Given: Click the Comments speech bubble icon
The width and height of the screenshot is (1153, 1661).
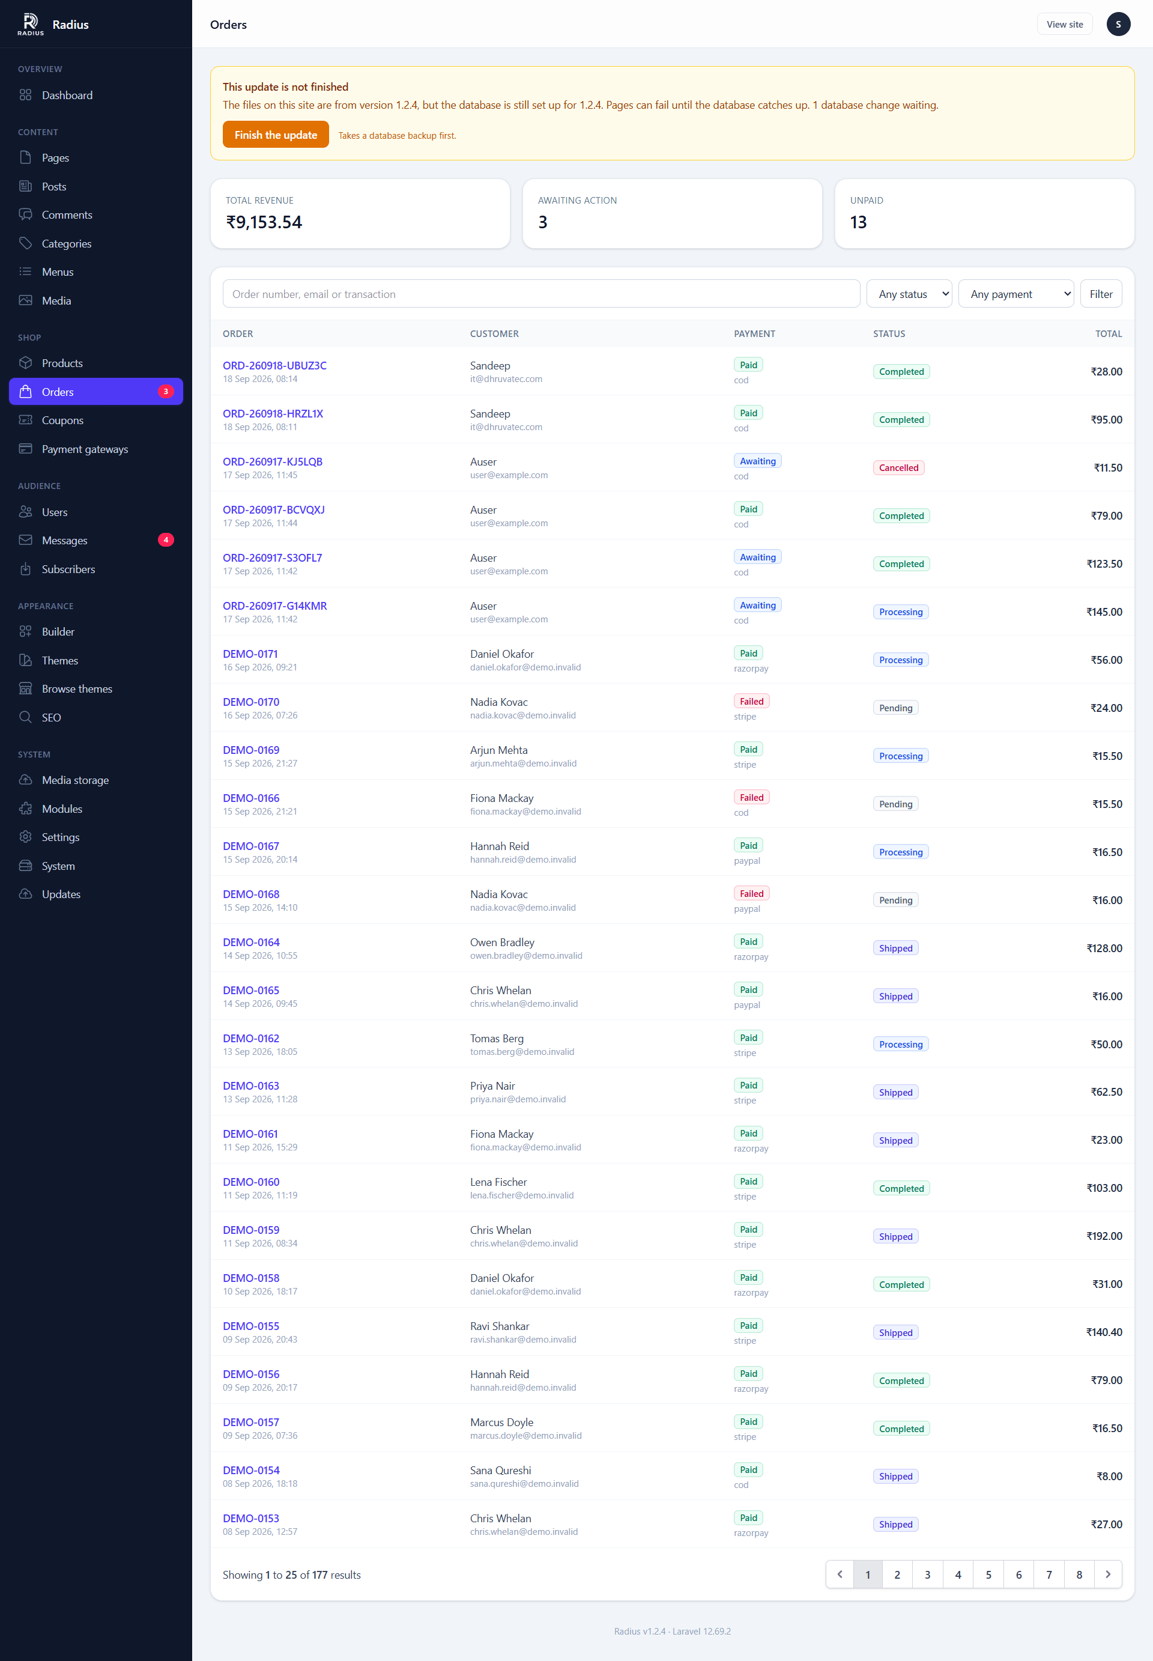Looking at the screenshot, I should (x=25, y=214).
